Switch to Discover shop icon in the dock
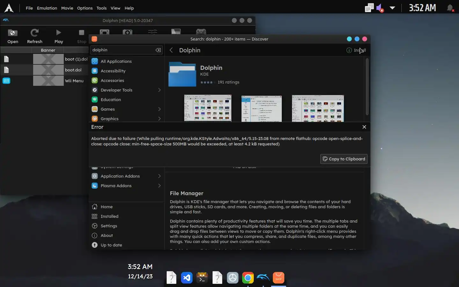 pyautogui.click(x=279, y=278)
